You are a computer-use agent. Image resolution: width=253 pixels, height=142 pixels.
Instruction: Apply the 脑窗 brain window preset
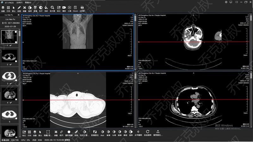(x=120, y=133)
